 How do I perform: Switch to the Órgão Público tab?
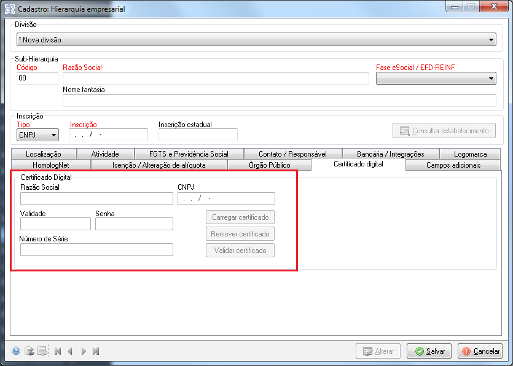tap(269, 165)
